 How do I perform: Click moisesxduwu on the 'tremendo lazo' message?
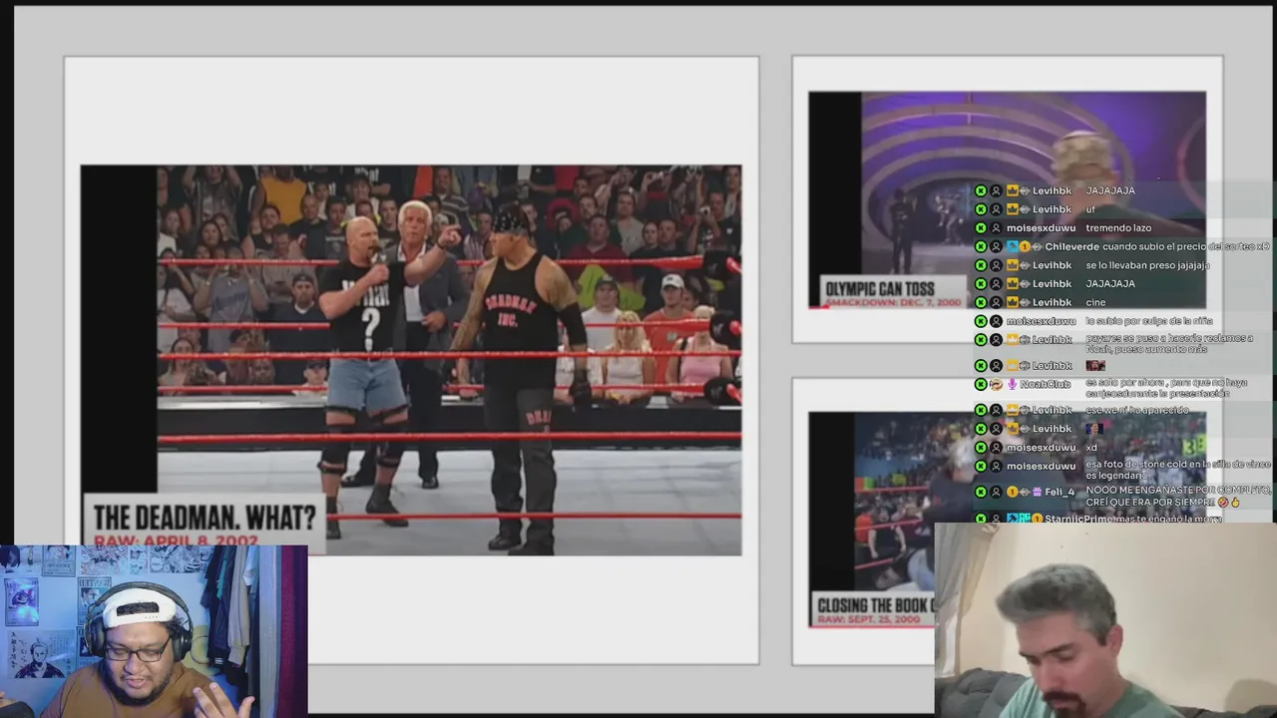pos(1041,228)
